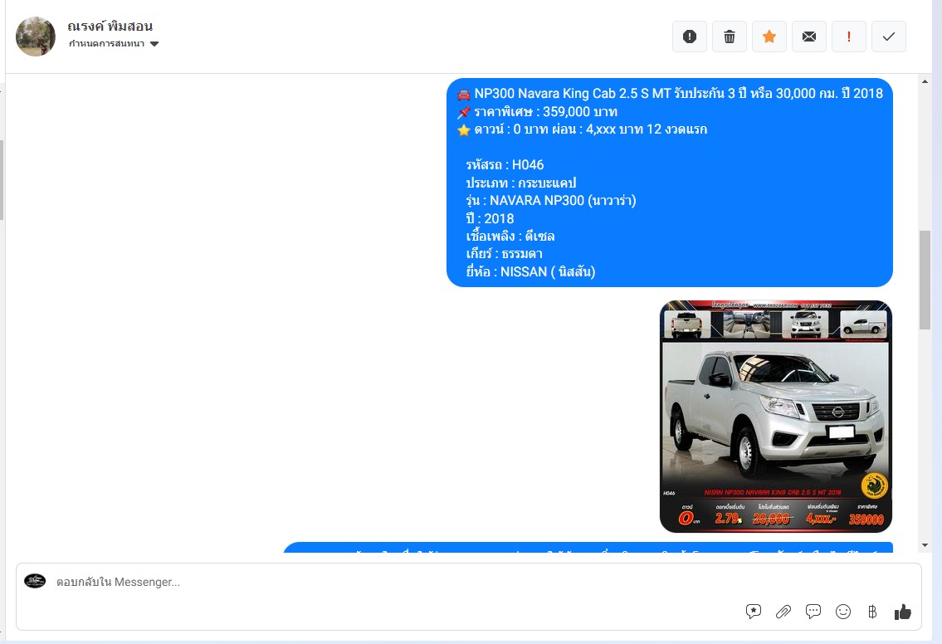Open the Nissan Navara truck image
Screen dimensions: 942x644
pos(775,417)
